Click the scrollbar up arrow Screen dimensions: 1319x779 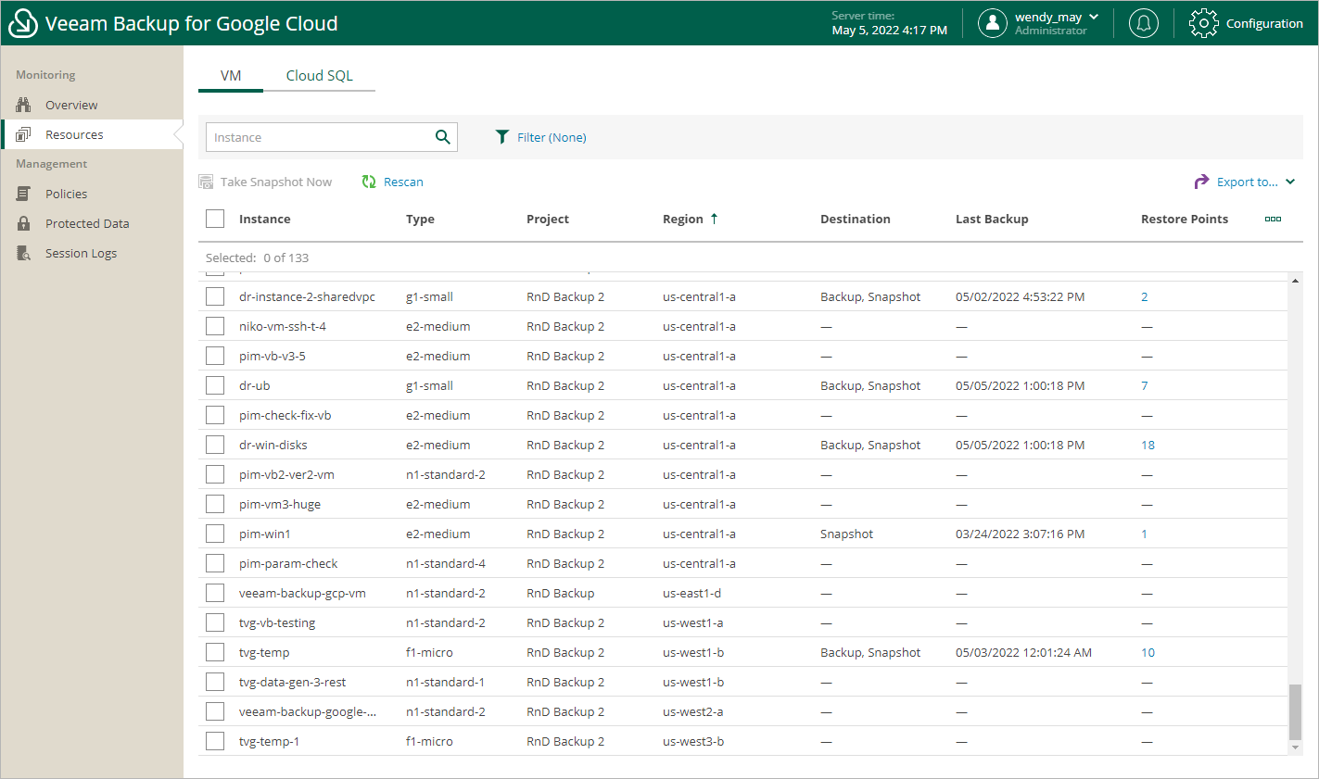click(x=1295, y=281)
